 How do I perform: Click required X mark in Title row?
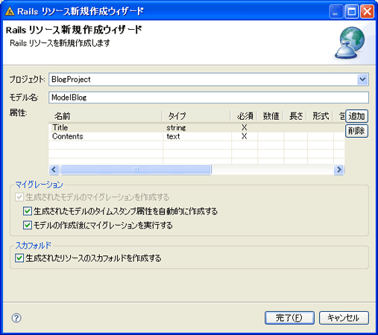(245, 127)
